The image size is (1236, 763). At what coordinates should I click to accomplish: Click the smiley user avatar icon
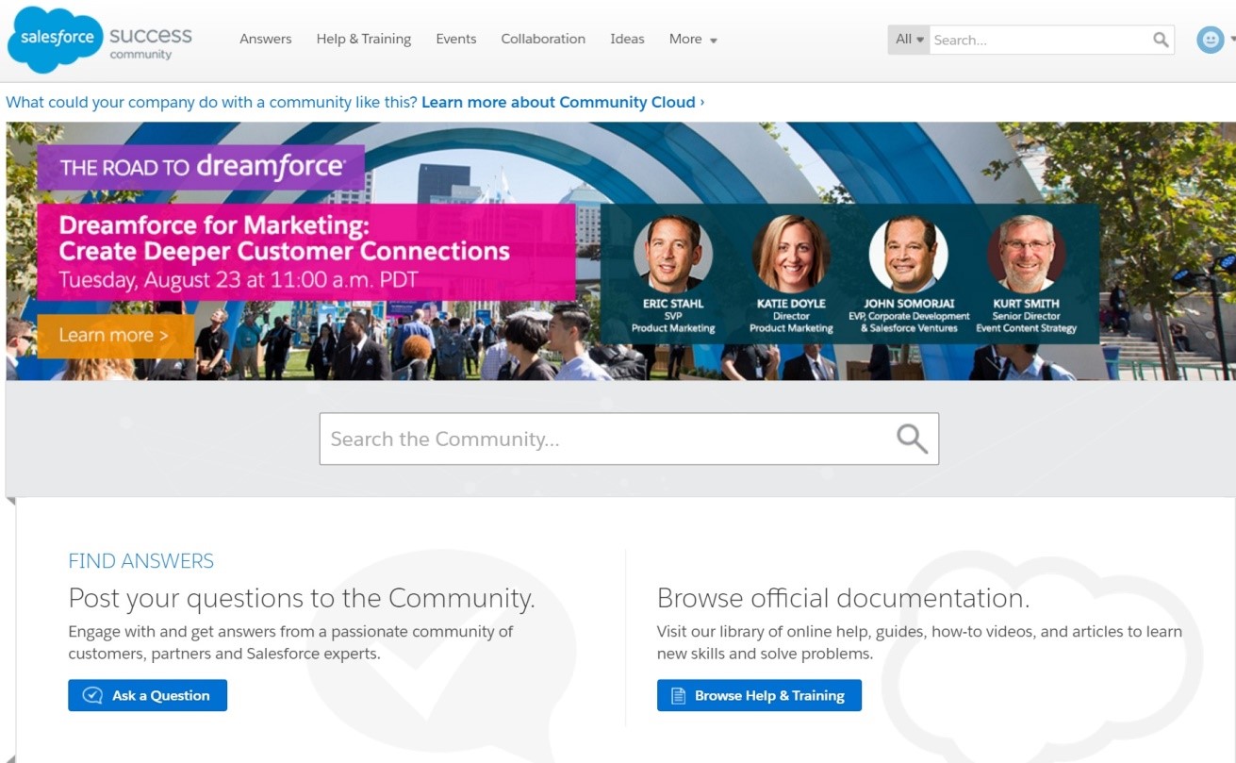(1210, 40)
